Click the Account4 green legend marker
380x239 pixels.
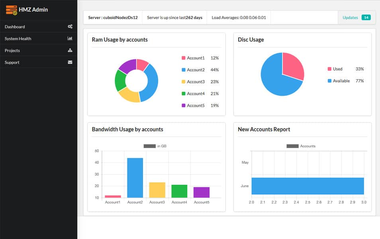[x=183, y=94]
